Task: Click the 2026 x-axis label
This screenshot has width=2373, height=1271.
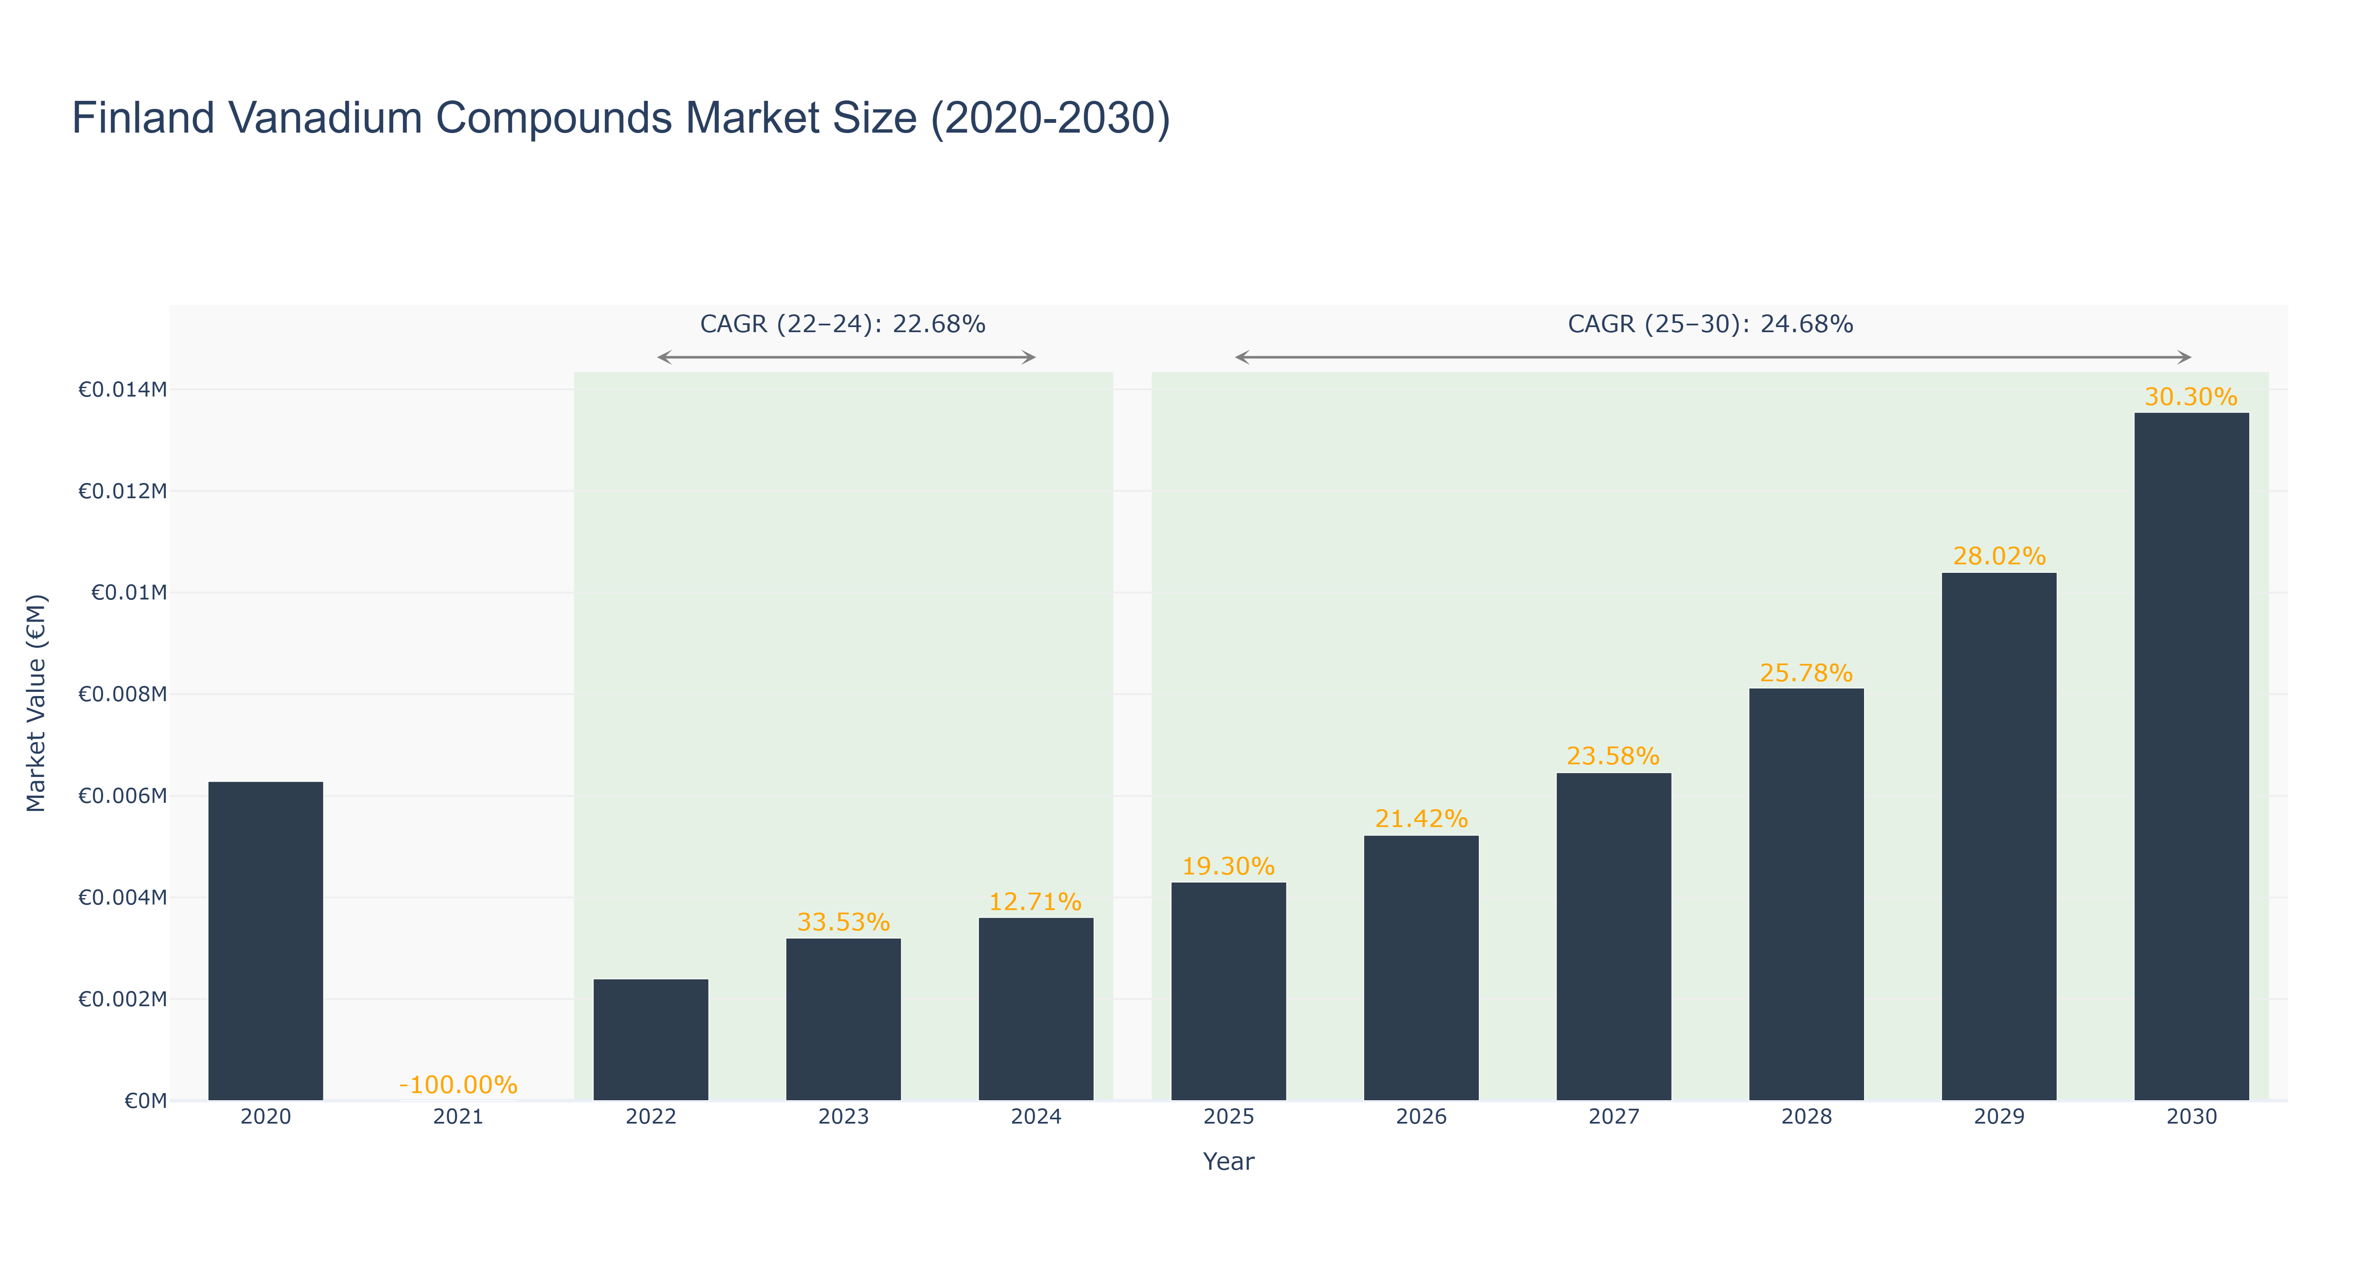Action: (1420, 1117)
